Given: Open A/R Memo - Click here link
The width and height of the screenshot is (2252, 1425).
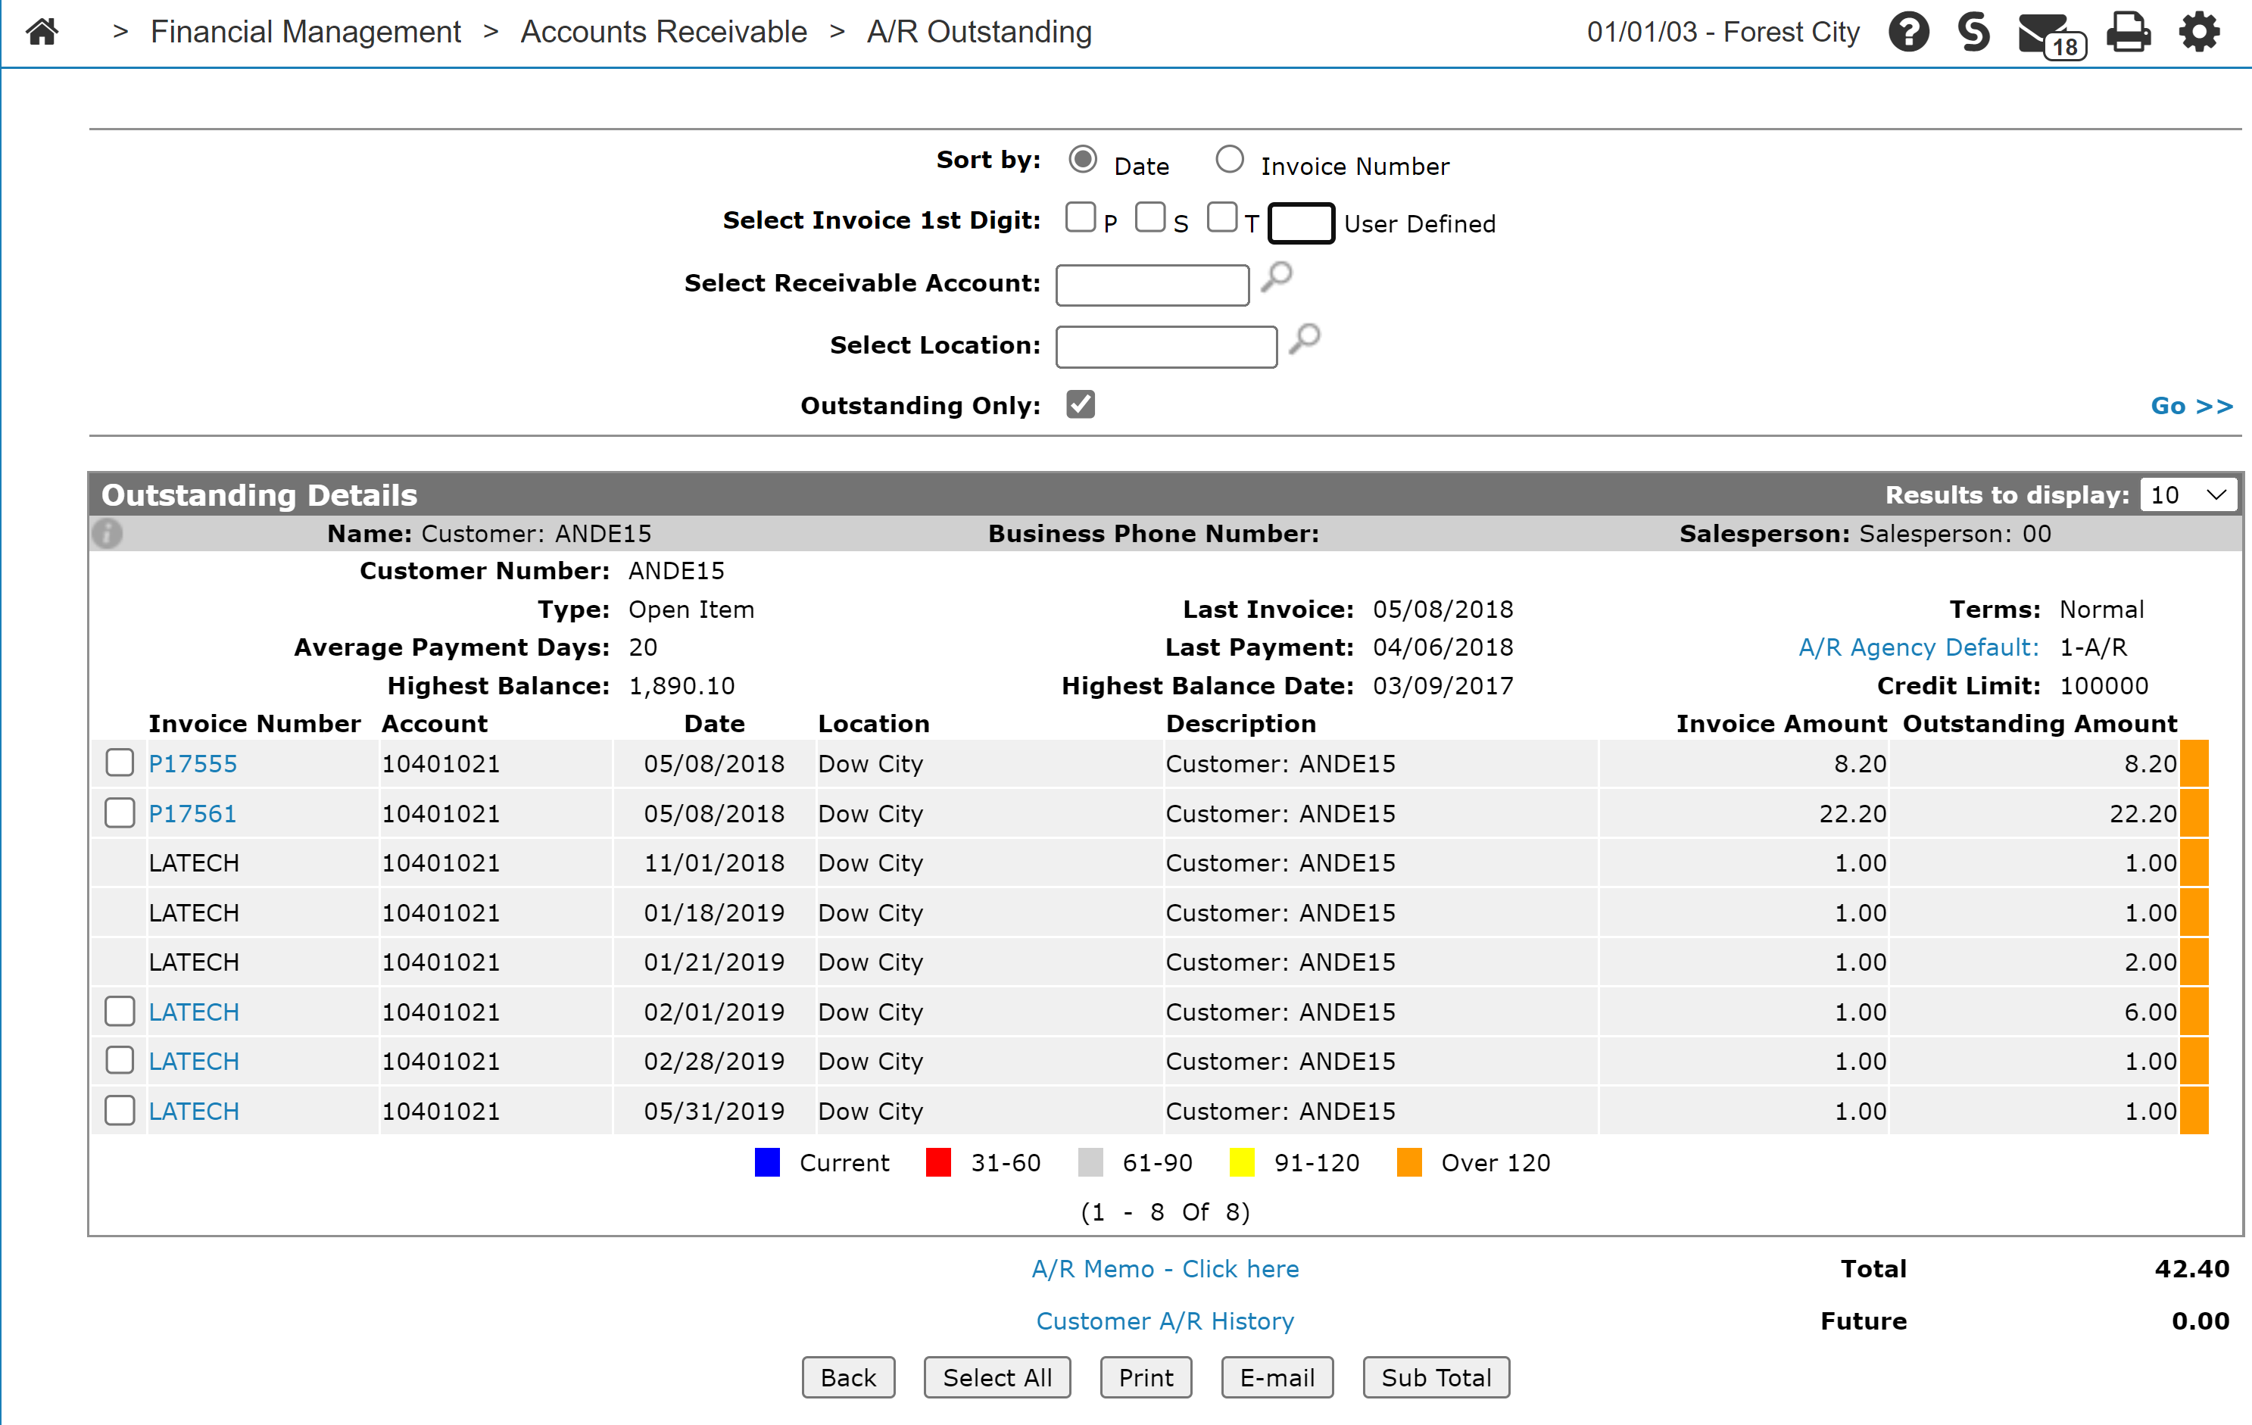Looking at the screenshot, I should pyautogui.click(x=1165, y=1269).
